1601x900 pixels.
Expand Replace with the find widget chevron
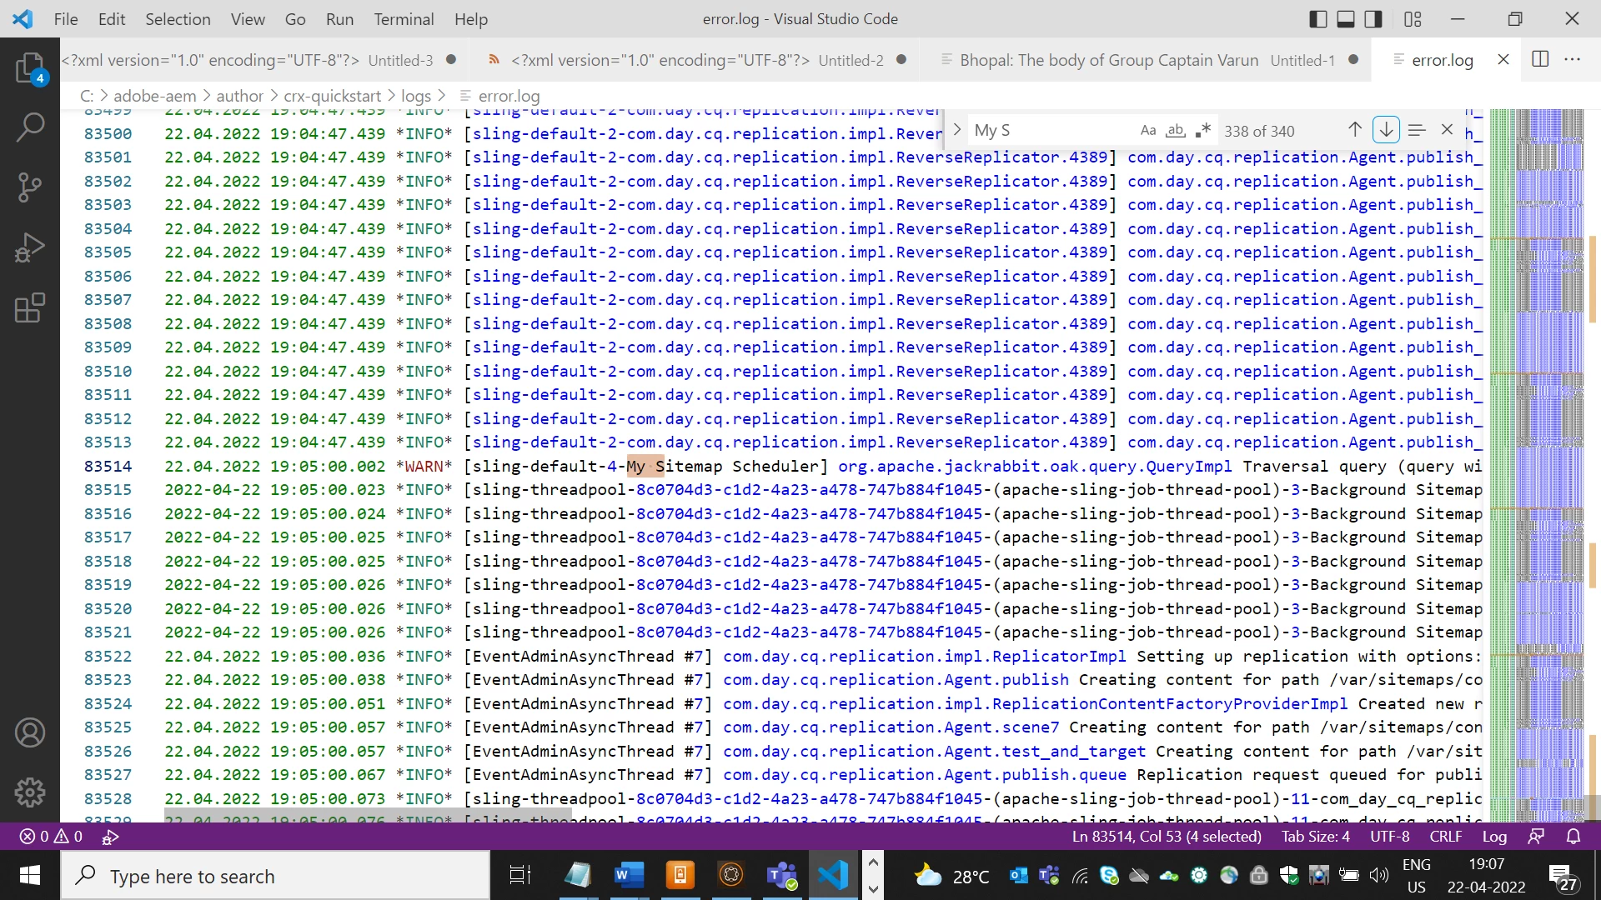point(957,130)
